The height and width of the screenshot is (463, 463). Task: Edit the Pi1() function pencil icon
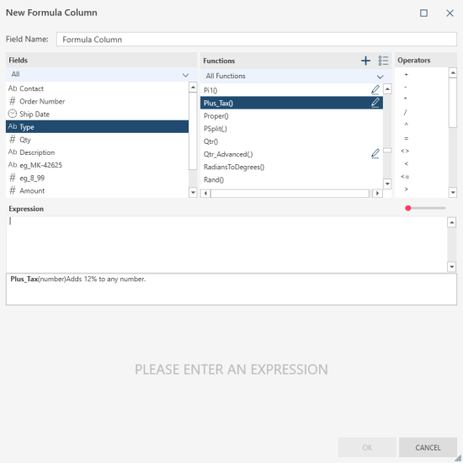[375, 90]
